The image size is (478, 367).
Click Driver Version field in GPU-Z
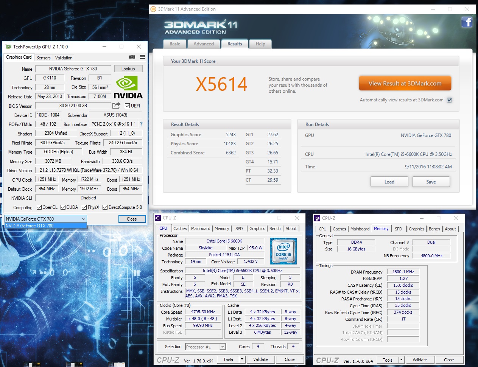click(x=89, y=170)
